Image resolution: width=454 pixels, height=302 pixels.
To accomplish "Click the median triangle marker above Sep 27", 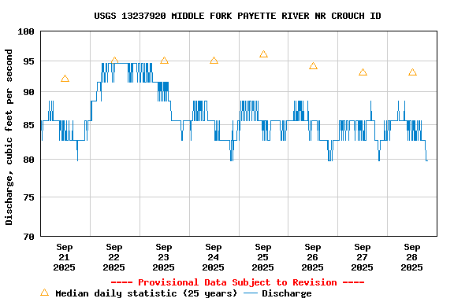I will pyautogui.click(x=363, y=72).
